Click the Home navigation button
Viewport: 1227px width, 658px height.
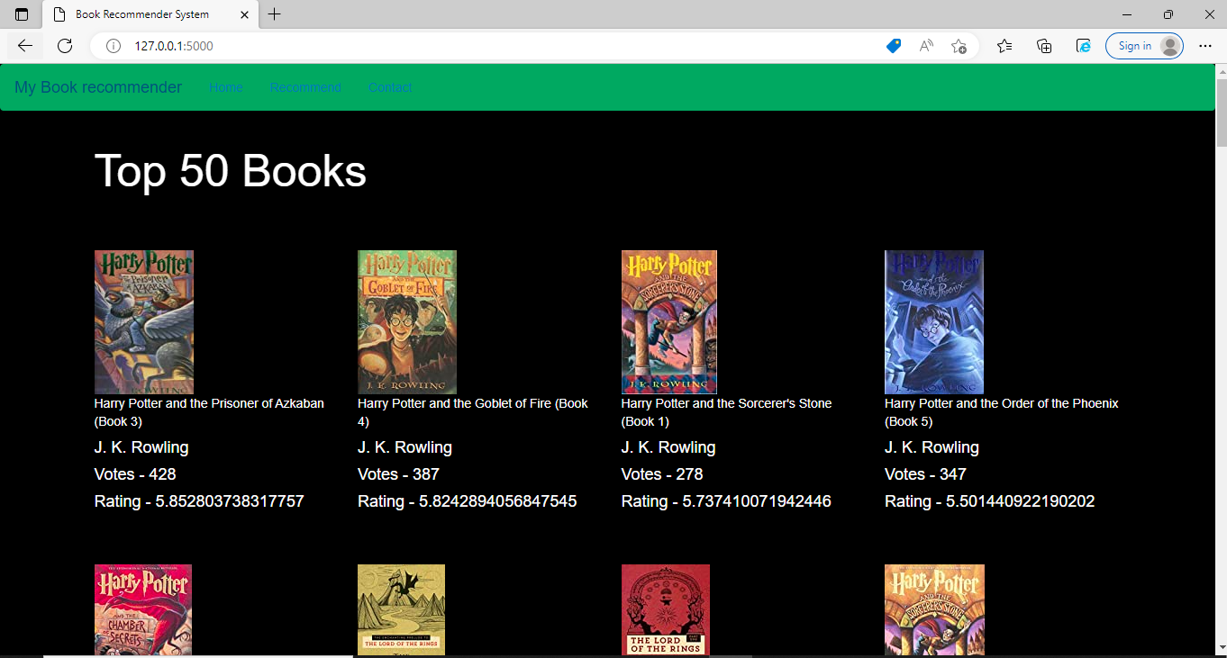[226, 86]
